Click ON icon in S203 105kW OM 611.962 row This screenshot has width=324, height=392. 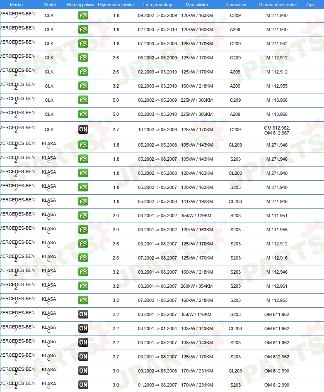click(83, 343)
